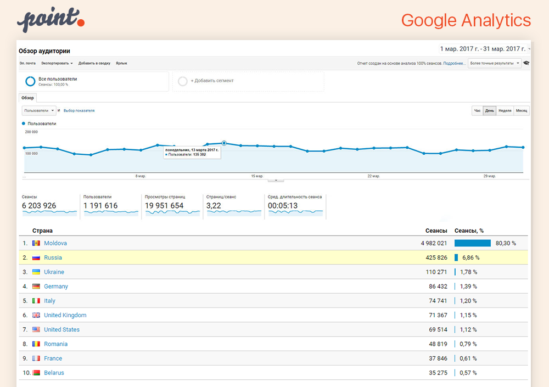Image resolution: width=549 pixels, height=387 pixels.
Task: Open the Belarus country link
Action: 54,373
